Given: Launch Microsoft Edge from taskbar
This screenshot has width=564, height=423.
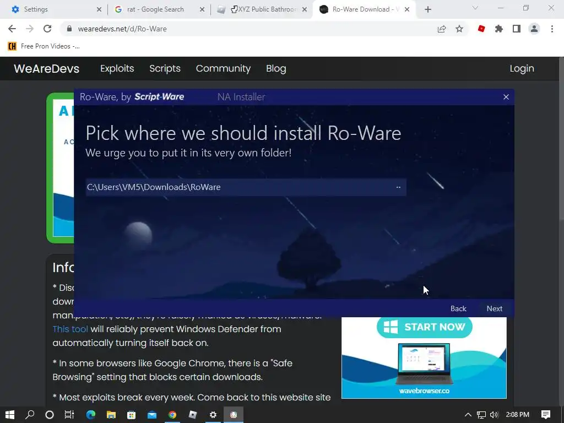Looking at the screenshot, I should 91,415.
